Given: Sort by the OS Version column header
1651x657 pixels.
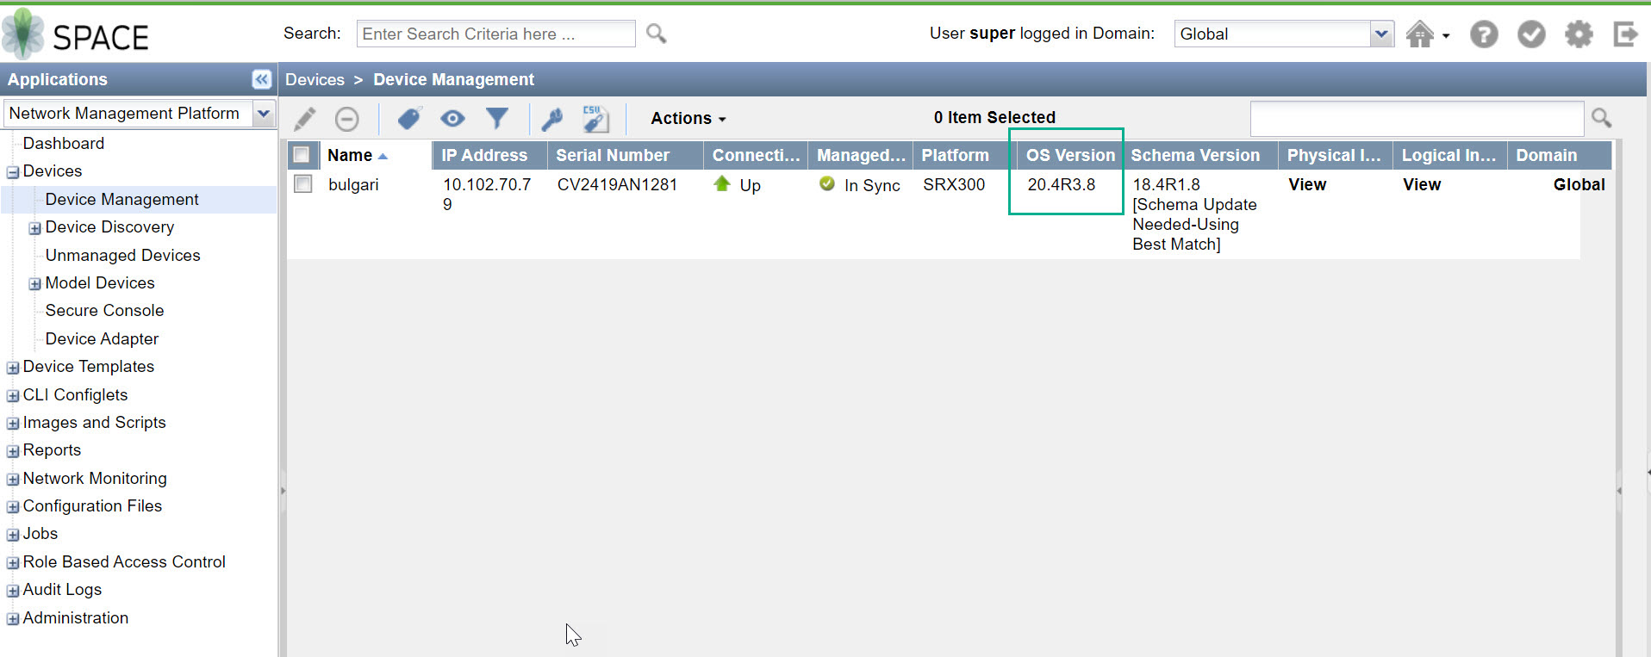Looking at the screenshot, I should coord(1070,155).
